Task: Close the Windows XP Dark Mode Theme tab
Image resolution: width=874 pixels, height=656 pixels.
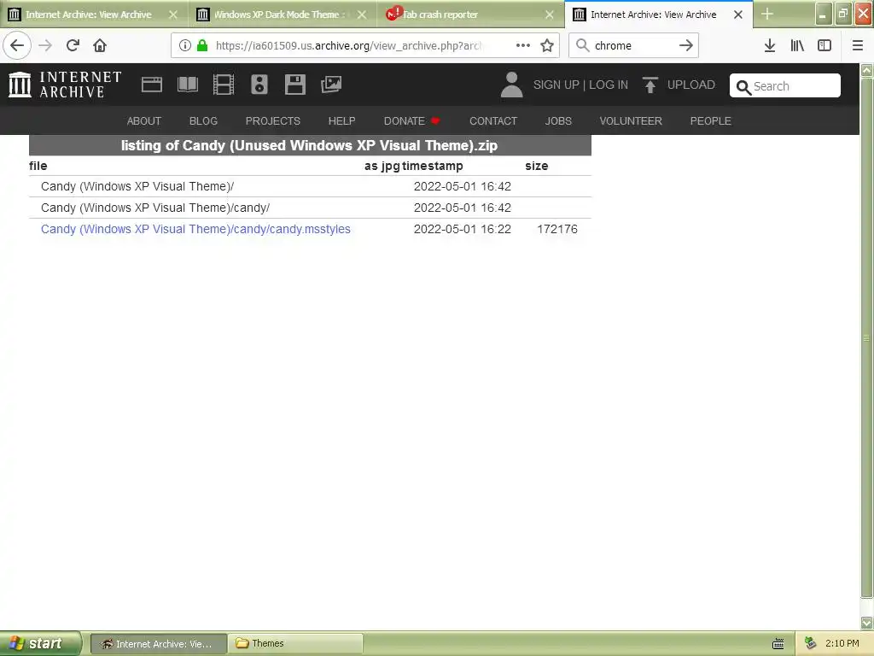Action: tap(362, 15)
